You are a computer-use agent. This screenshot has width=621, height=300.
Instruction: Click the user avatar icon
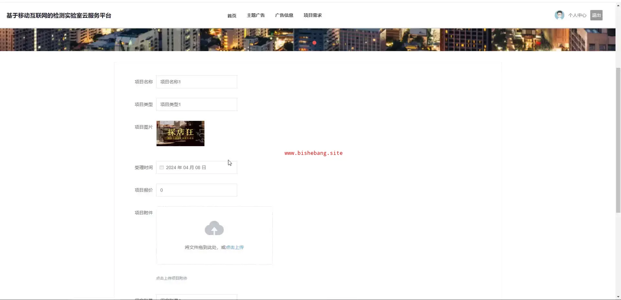pos(559,15)
